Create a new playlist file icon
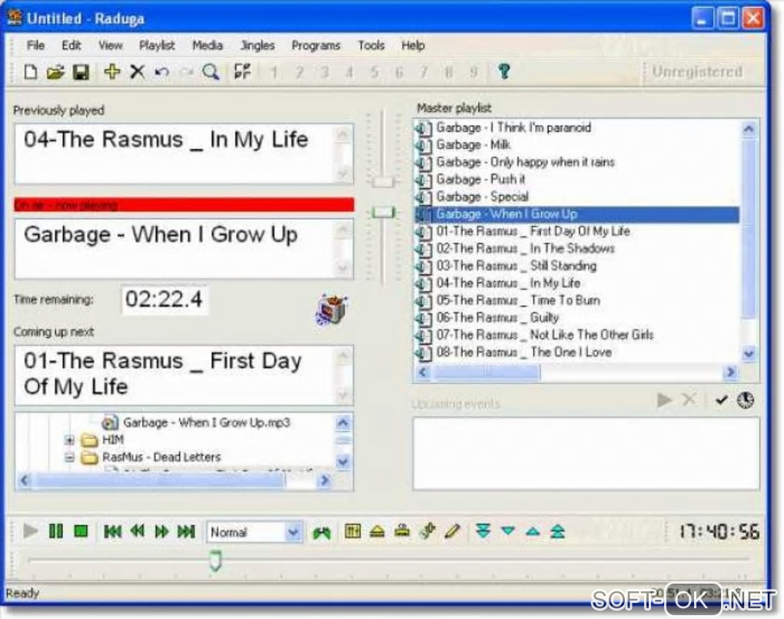Viewport: 784px width, 619px height. coord(31,72)
